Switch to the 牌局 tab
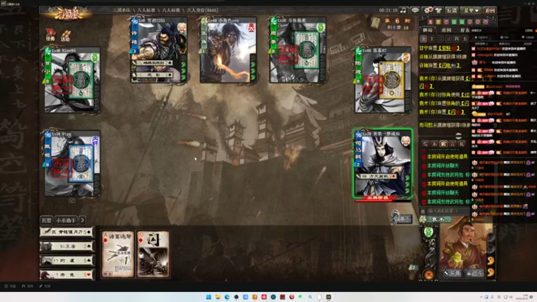 [x=428, y=30]
